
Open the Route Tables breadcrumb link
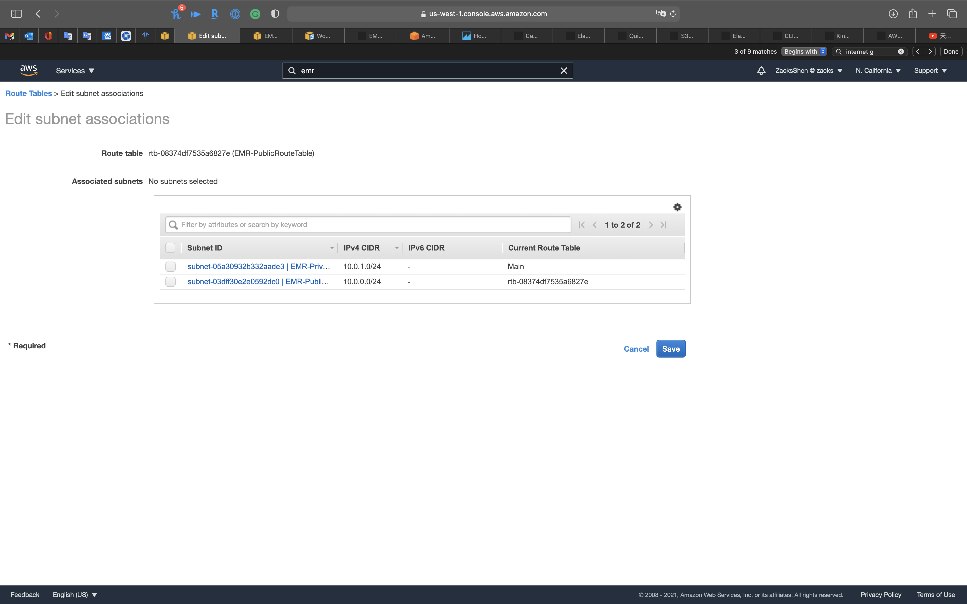click(x=28, y=94)
